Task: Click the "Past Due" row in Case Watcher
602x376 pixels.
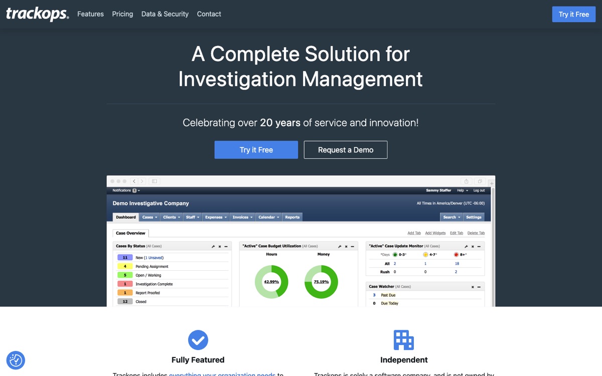Action: pos(425,295)
